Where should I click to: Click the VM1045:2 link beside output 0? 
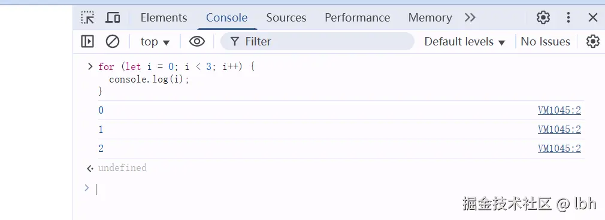point(559,111)
